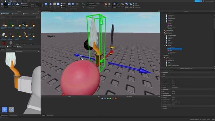
Task: Insert a LocalScript from Advanced section
Action: 136,5
